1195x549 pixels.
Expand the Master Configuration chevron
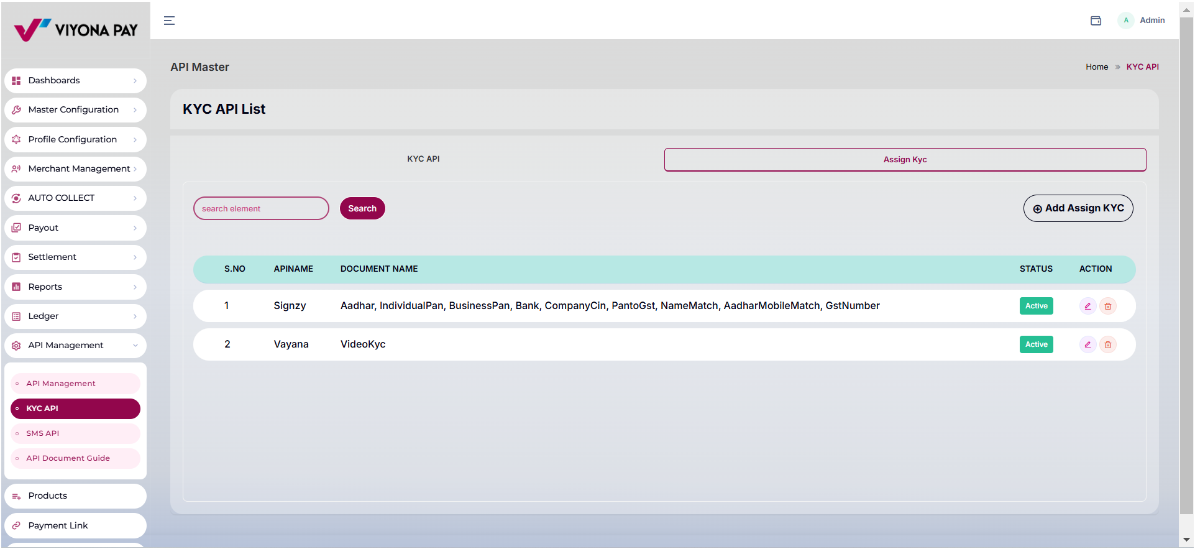(x=135, y=110)
